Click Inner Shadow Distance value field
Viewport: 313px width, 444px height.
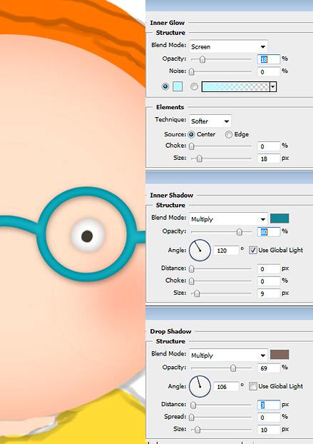point(269,268)
